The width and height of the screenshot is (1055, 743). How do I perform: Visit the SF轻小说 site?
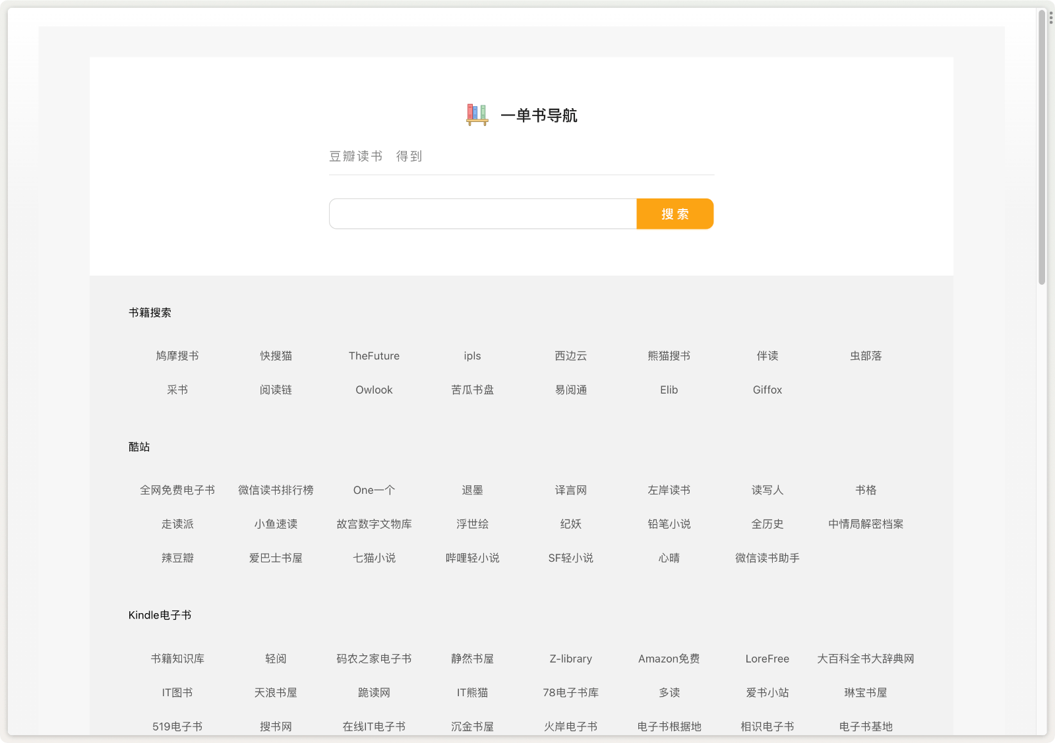[570, 558]
